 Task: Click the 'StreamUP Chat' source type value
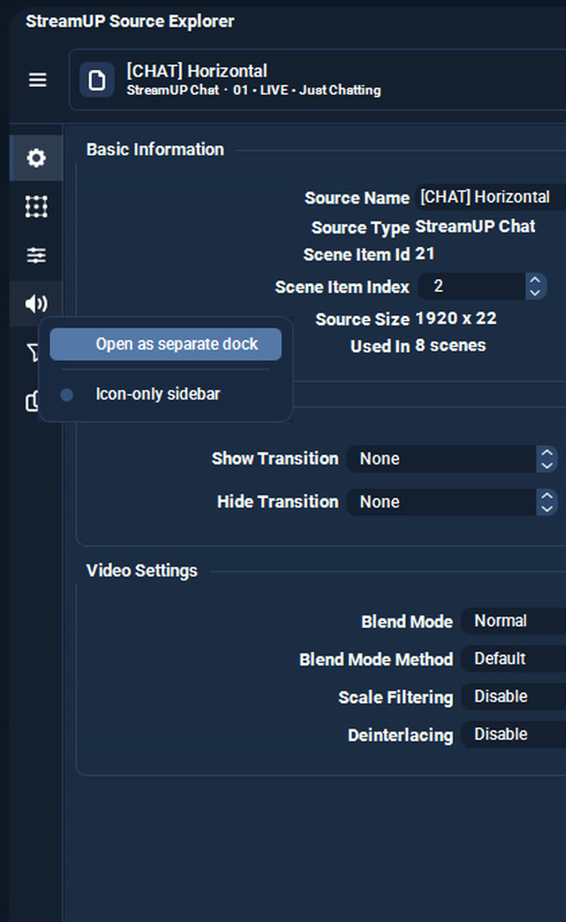[475, 227]
